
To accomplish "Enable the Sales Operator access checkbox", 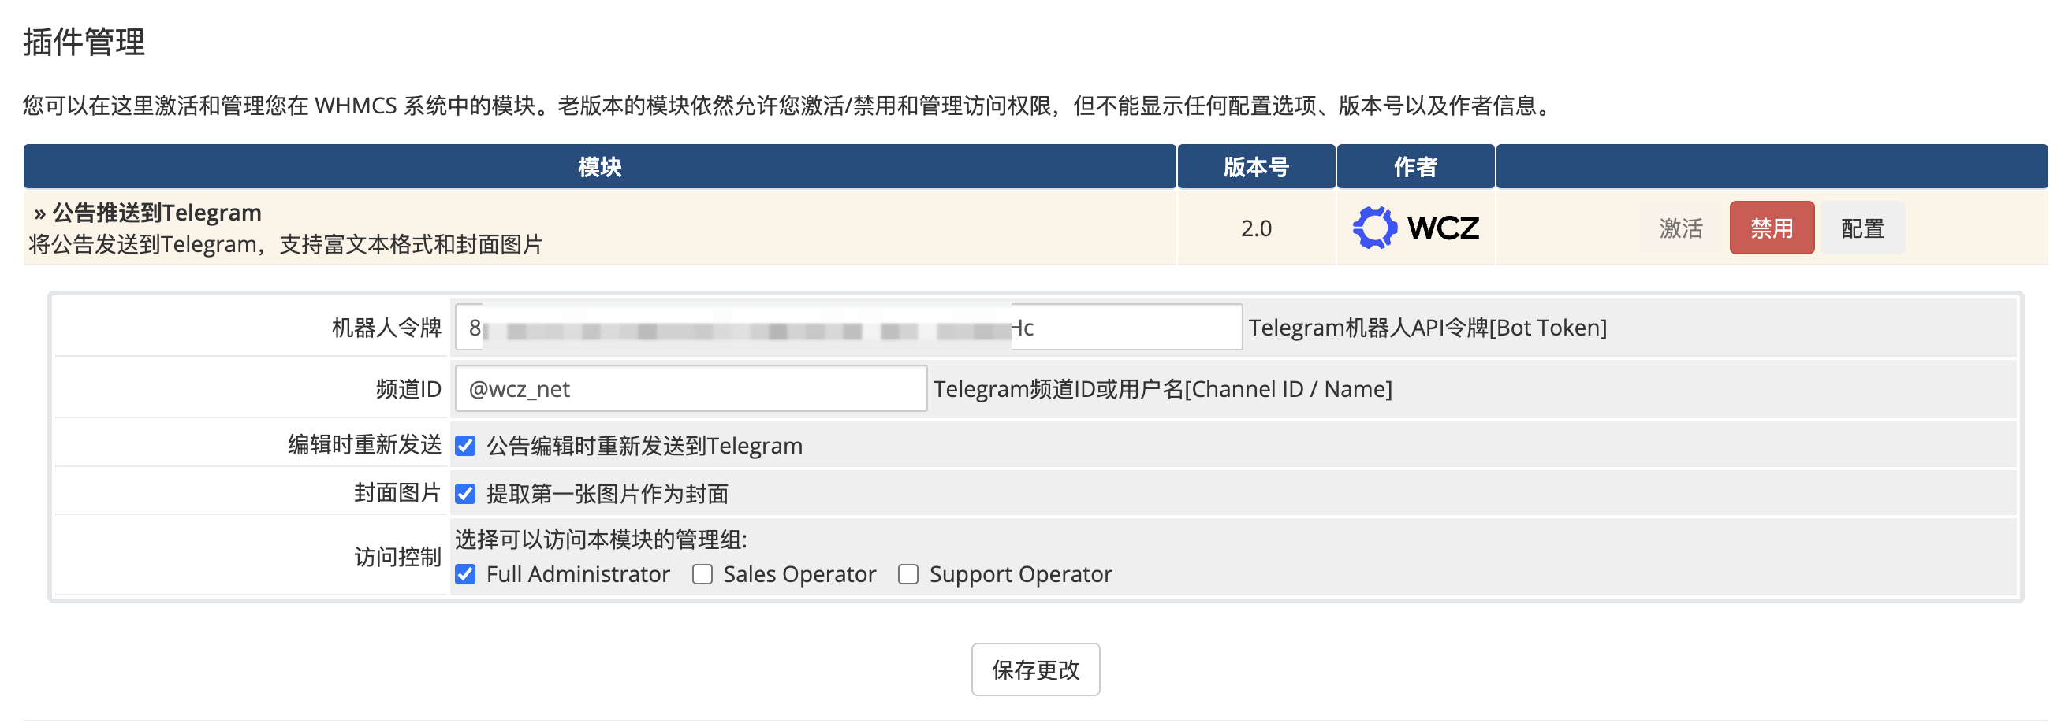I will click(702, 573).
